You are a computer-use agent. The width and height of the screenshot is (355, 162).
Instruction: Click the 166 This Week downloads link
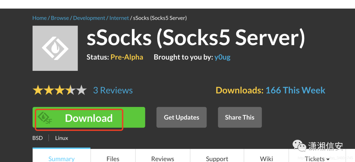click(x=295, y=91)
